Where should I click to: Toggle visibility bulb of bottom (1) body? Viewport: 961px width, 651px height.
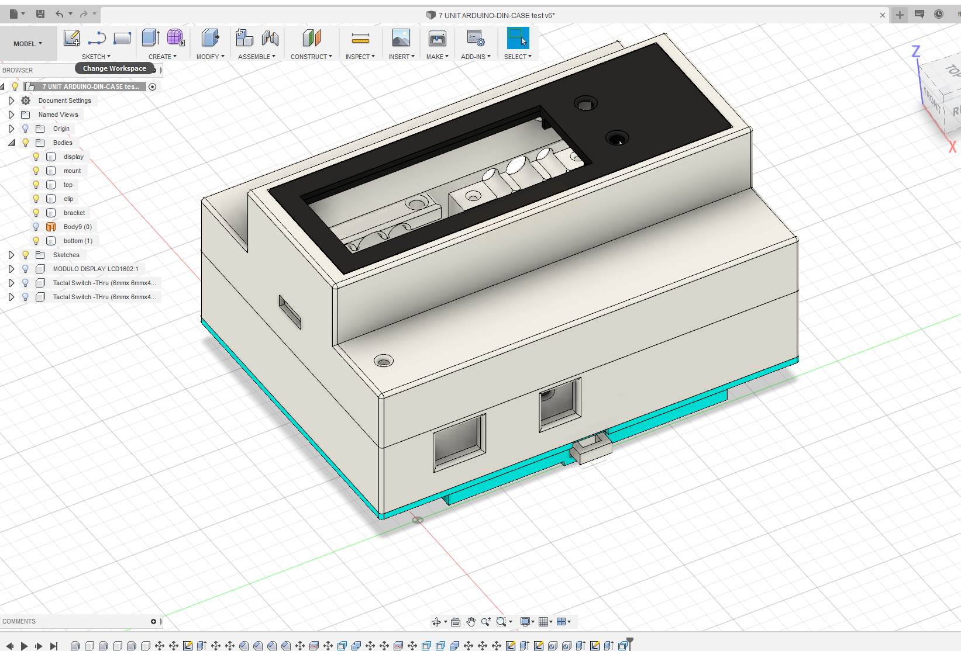pyautogui.click(x=36, y=241)
